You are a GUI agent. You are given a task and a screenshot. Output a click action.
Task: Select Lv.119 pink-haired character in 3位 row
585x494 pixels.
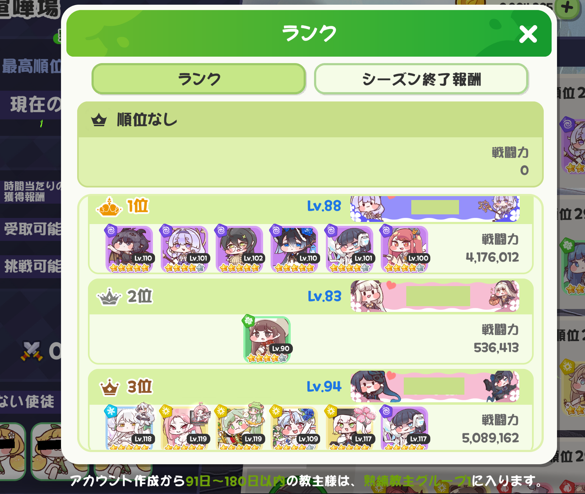pos(184,427)
